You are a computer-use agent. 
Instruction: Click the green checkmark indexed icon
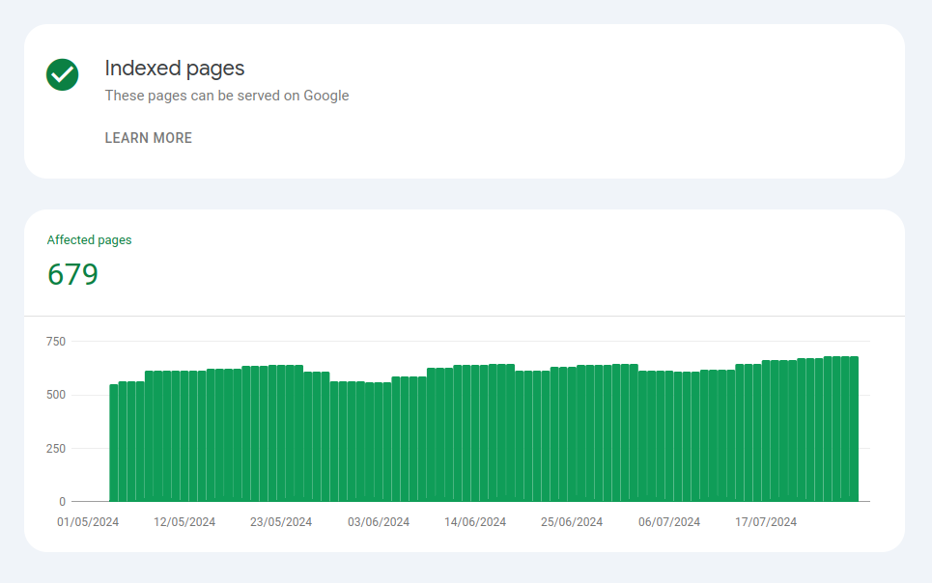pos(63,74)
